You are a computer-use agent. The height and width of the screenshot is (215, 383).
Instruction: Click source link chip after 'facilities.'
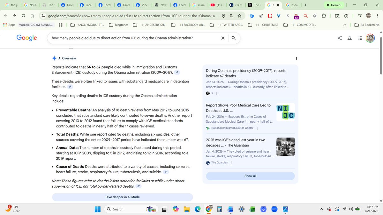pos(71,87)
